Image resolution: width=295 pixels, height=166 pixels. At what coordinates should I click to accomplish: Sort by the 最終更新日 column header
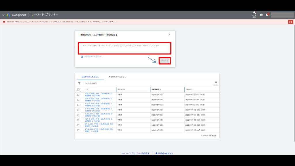coord(158,90)
